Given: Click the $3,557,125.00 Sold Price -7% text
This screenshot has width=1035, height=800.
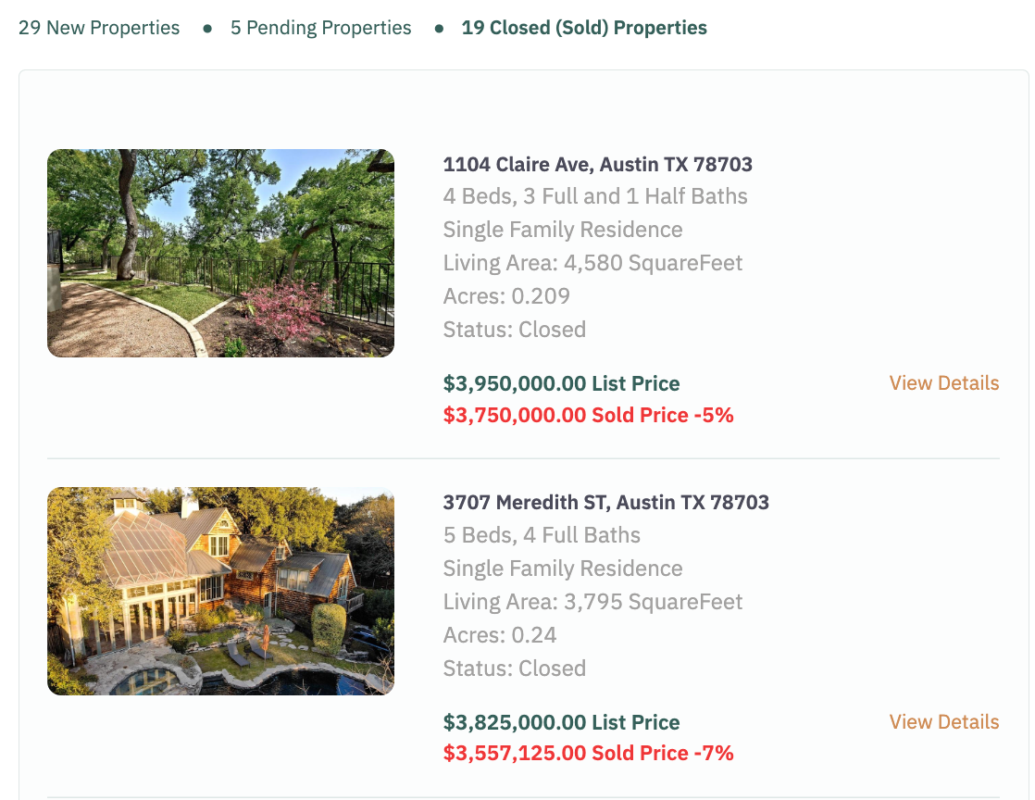Looking at the screenshot, I should pos(588,754).
